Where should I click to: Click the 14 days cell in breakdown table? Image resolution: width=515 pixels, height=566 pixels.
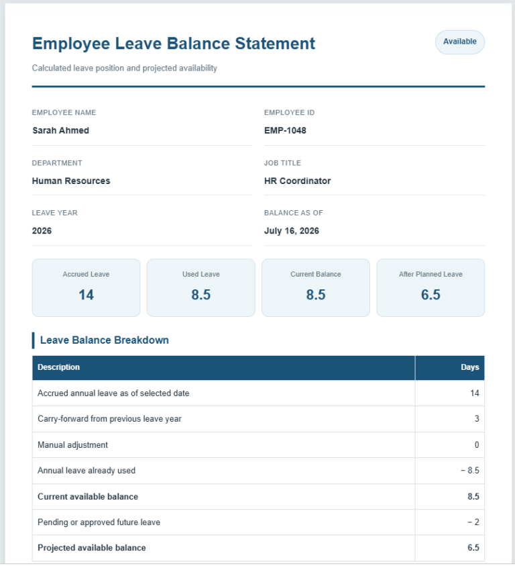click(450, 393)
